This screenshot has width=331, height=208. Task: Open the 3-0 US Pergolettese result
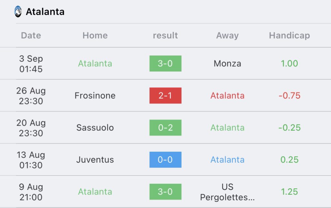(x=165, y=192)
